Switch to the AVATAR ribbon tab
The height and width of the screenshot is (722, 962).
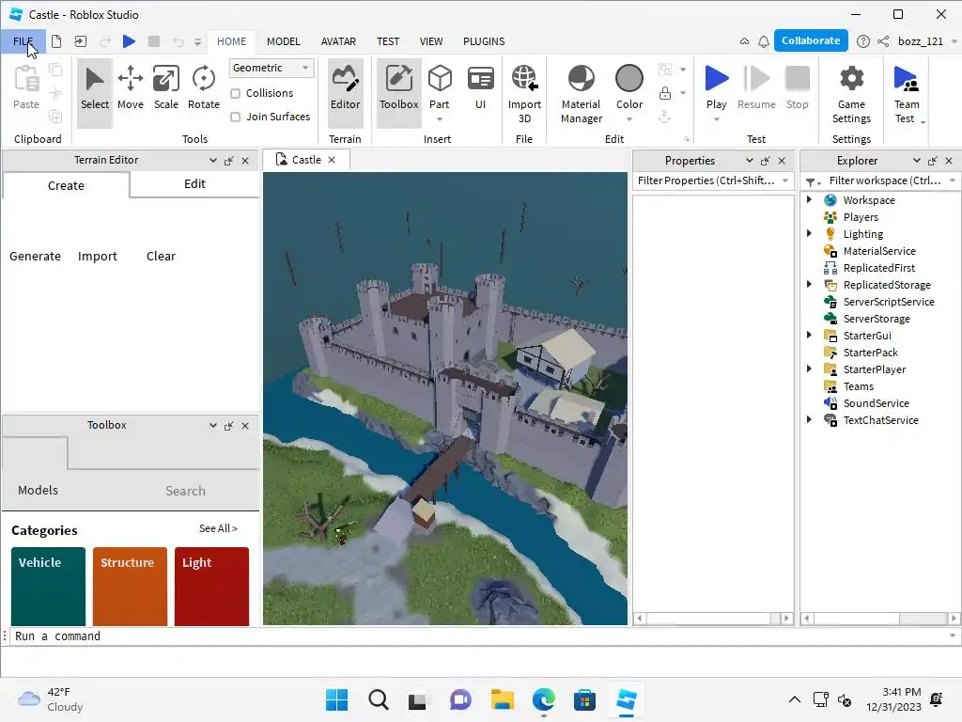(338, 41)
